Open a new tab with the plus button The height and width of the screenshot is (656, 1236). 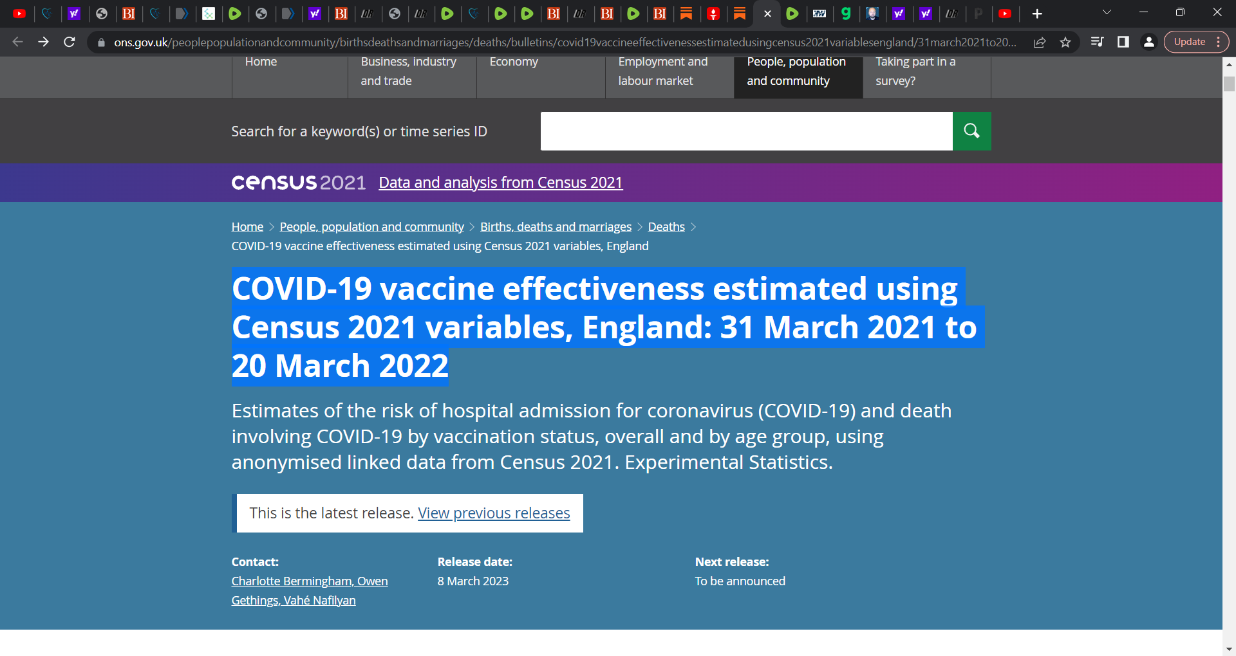pos(1037,14)
